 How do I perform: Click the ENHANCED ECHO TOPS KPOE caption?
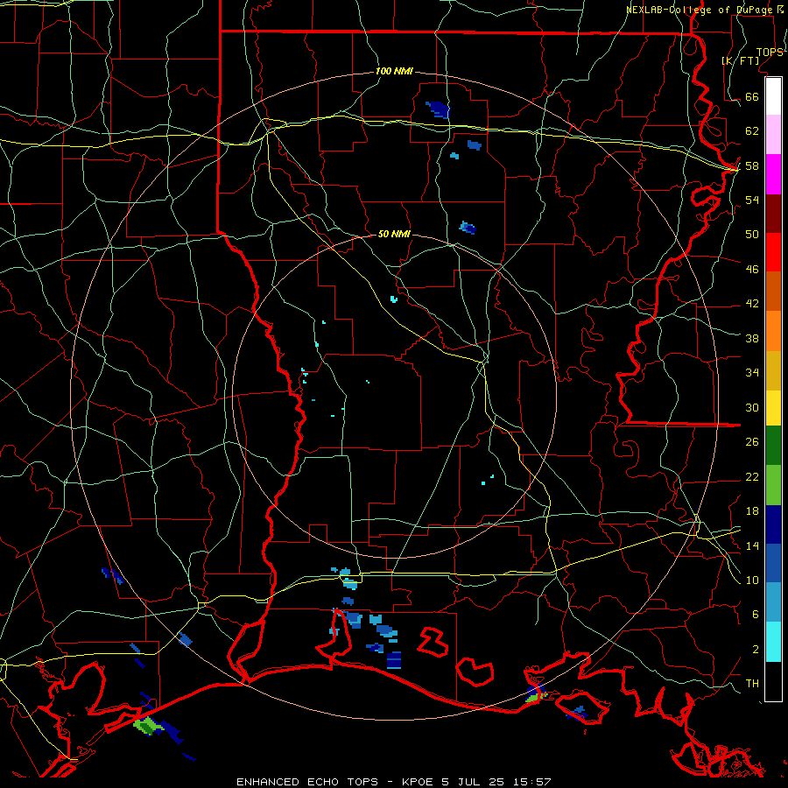point(394,782)
